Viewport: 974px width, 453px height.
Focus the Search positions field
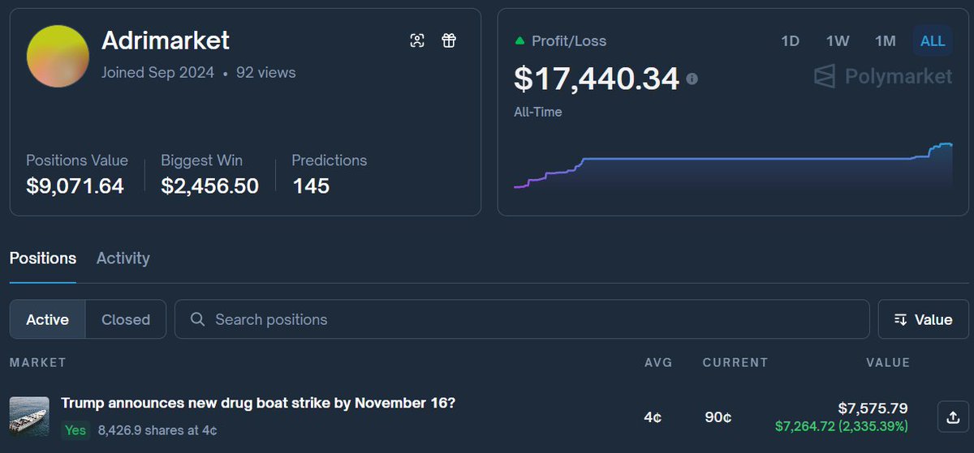(522, 319)
